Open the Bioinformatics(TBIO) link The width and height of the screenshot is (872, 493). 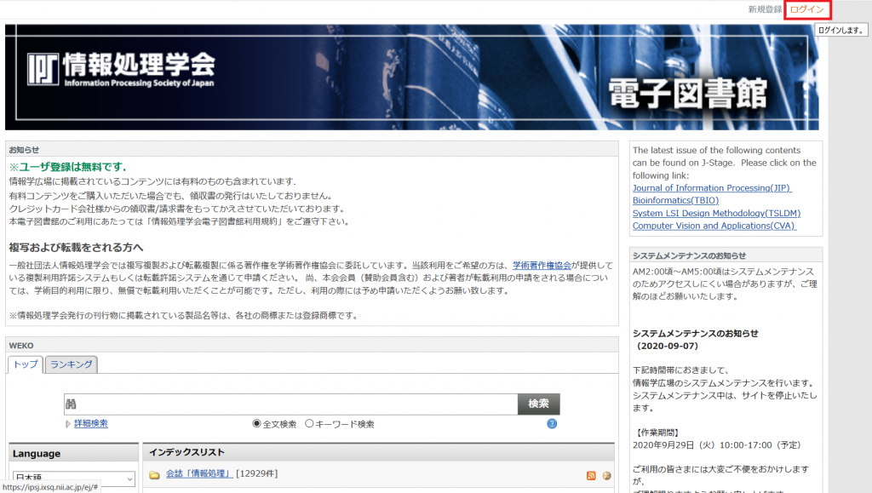(675, 201)
